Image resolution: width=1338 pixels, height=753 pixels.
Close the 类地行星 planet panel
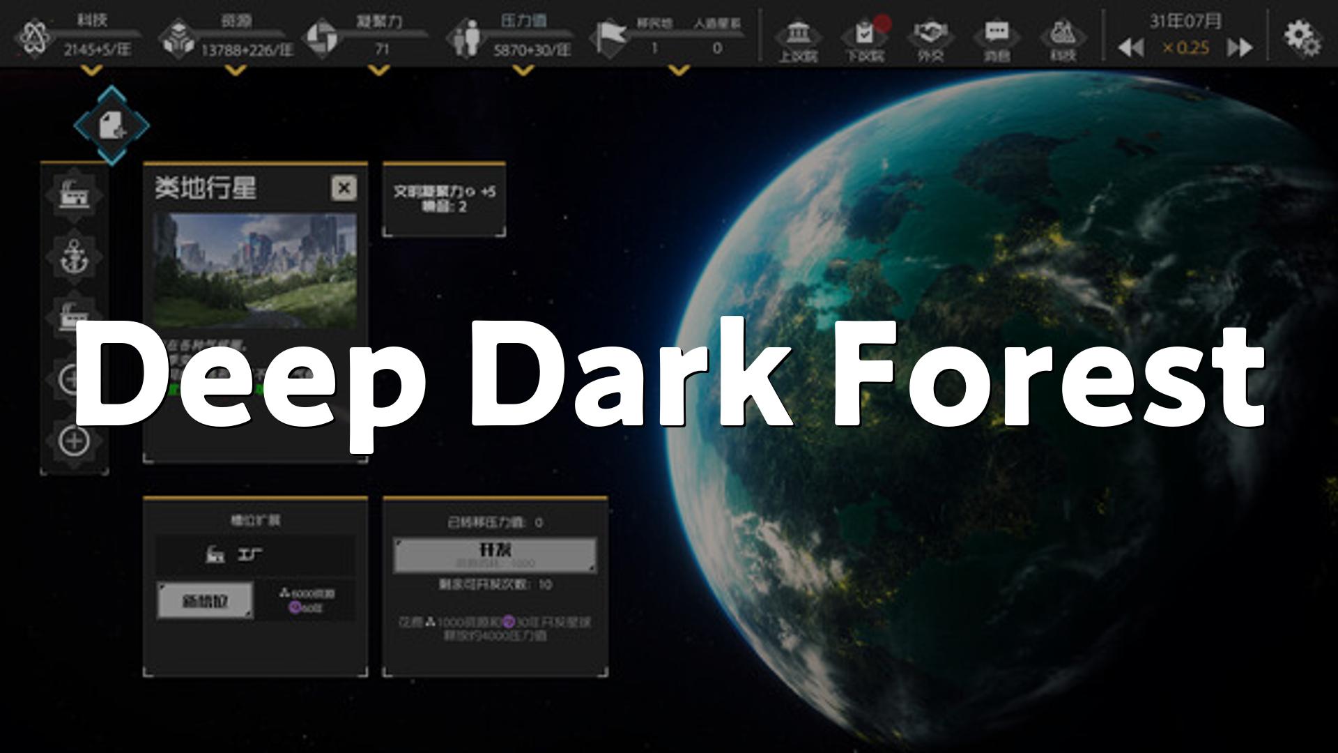[x=344, y=188]
